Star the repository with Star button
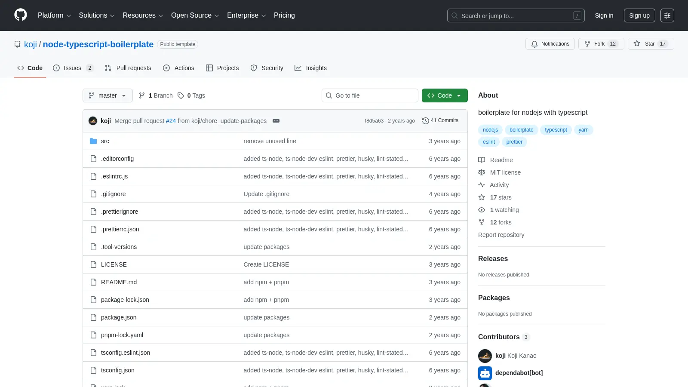688x387 pixels. (651, 44)
